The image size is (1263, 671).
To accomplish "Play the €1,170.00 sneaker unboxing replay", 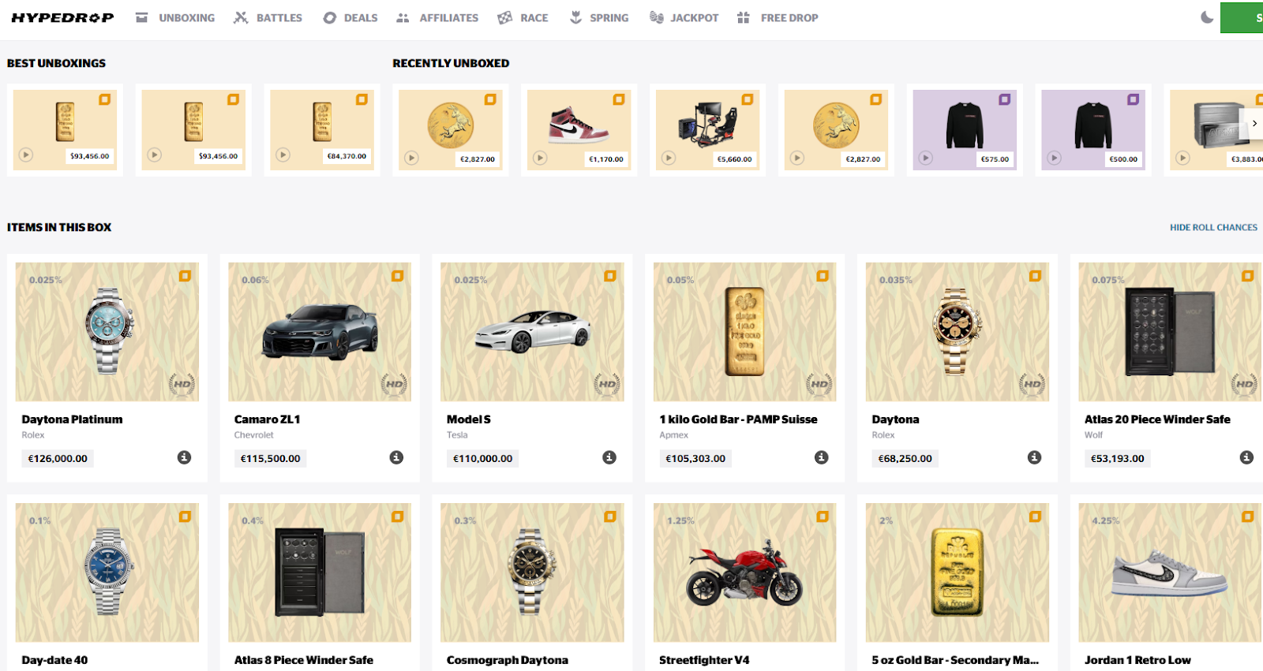I will pyautogui.click(x=540, y=158).
